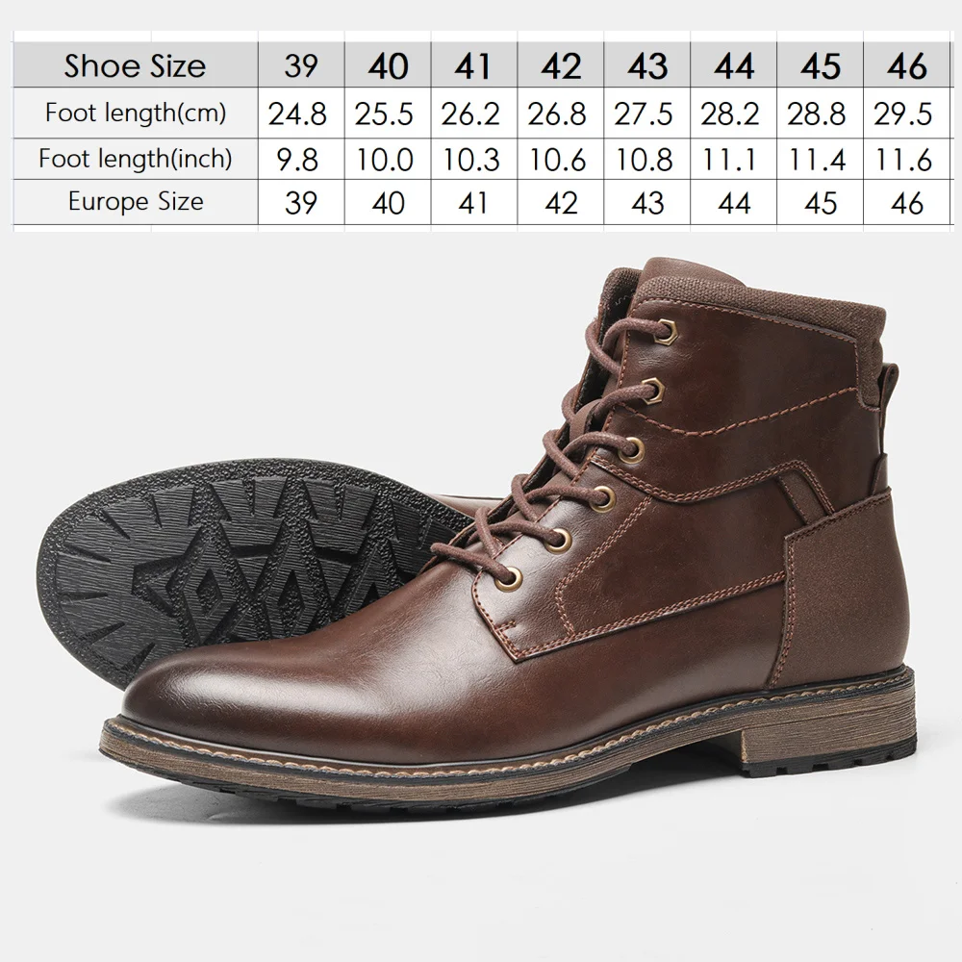
Task: Click the boot's black rubber outsole
Action: [x=233, y=565]
